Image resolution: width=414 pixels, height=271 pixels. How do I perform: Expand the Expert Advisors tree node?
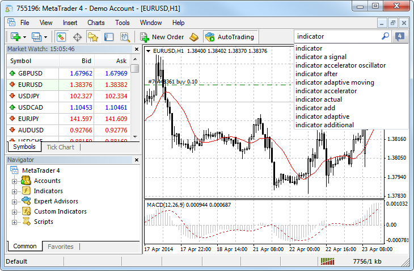click(x=14, y=201)
